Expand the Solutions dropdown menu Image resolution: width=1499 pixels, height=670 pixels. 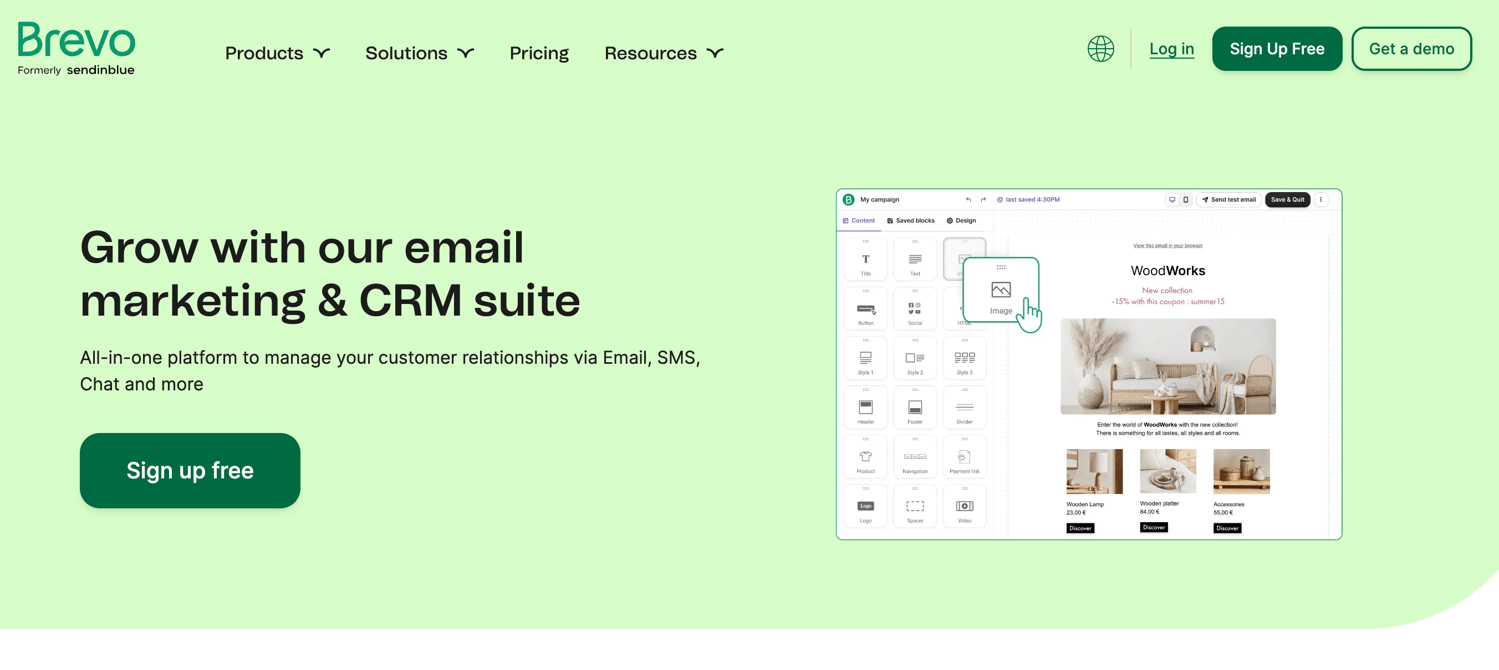[419, 53]
